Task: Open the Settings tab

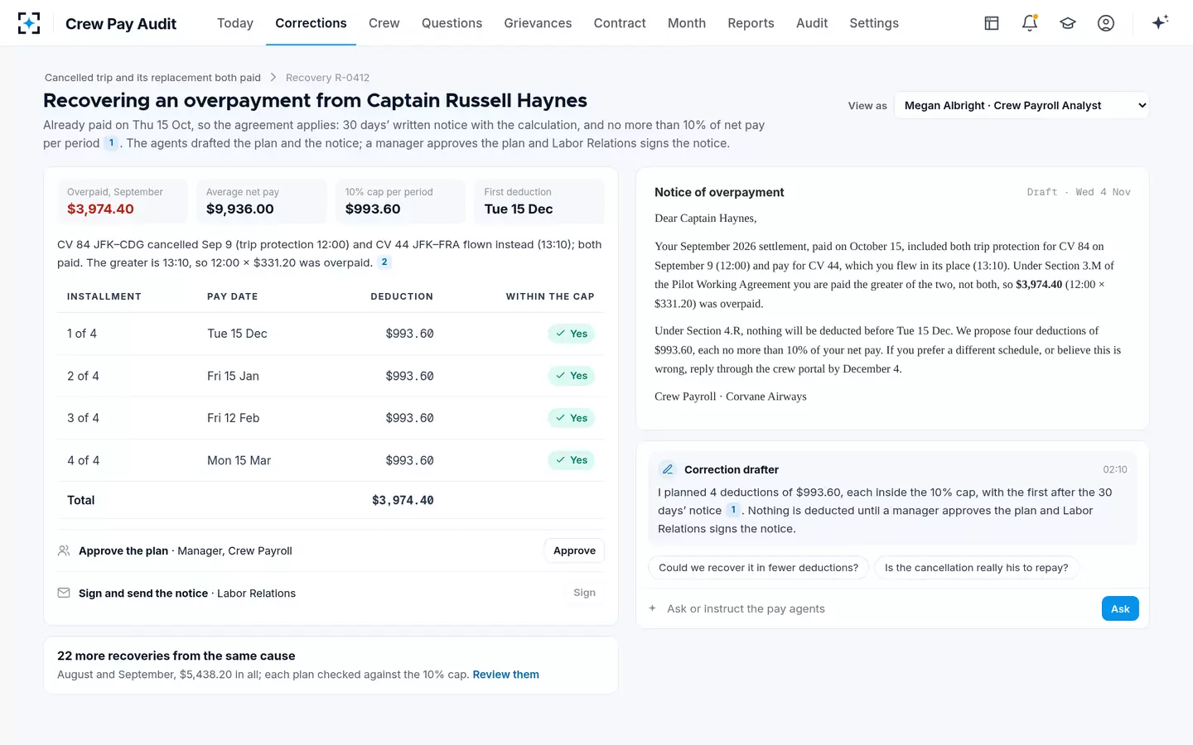Action: 874,23
